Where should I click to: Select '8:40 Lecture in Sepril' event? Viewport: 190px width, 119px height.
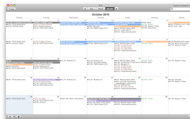[15, 43]
